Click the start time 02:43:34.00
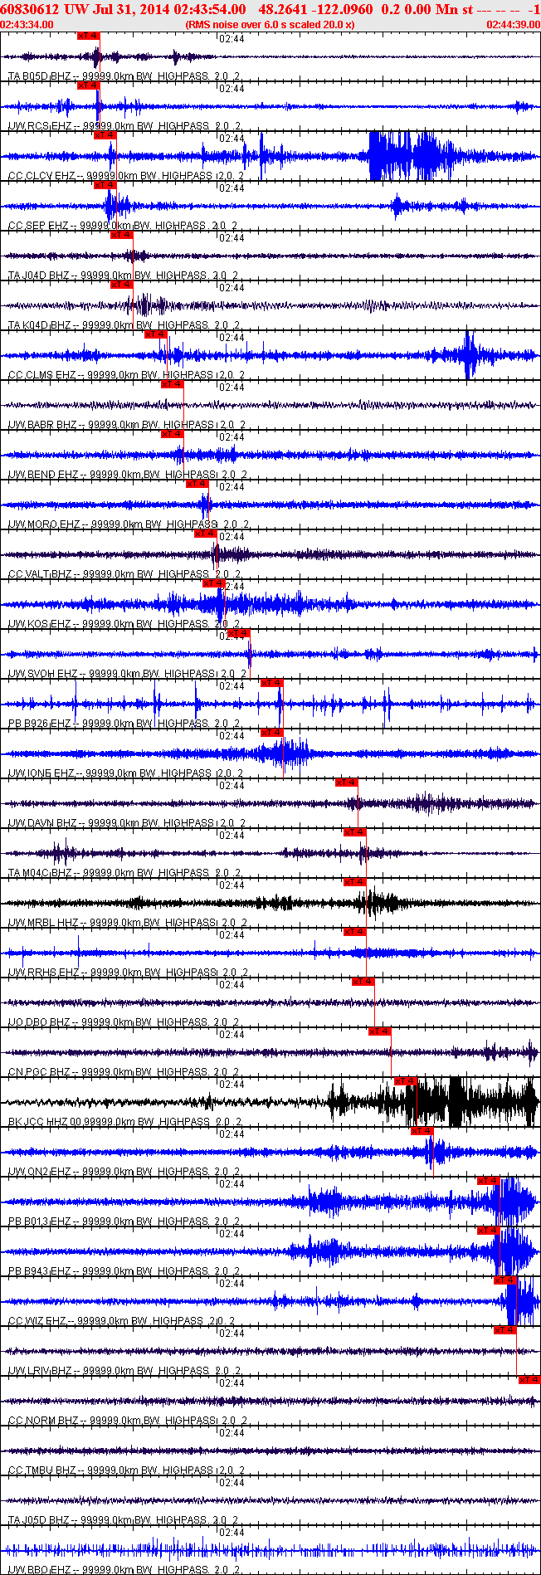 click(27, 24)
